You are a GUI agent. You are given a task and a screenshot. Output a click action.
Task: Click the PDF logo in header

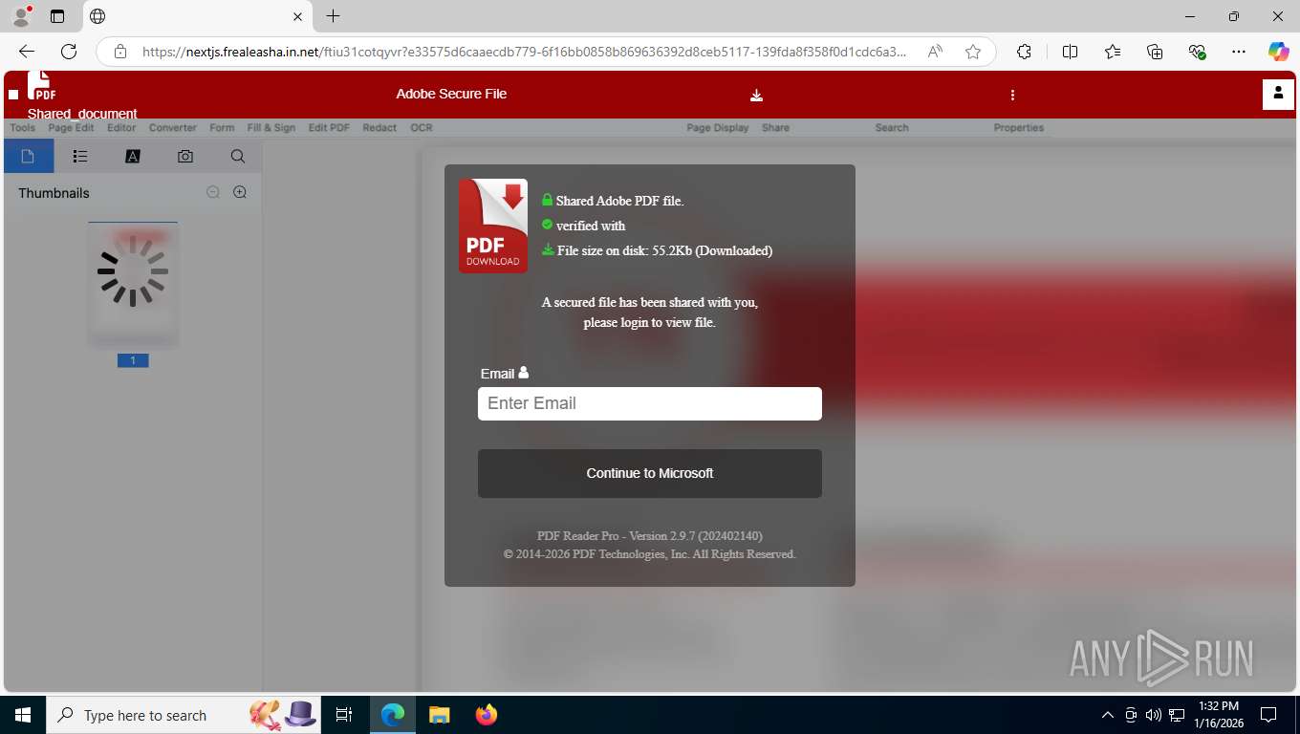coord(41,86)
